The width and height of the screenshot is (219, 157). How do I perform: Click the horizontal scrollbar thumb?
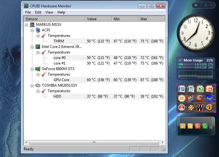(94, 142)
